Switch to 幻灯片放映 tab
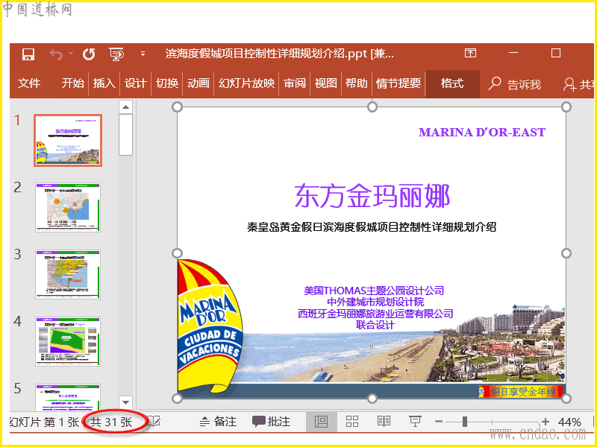Viewport: 597px width, 447px height. [246, 83]
